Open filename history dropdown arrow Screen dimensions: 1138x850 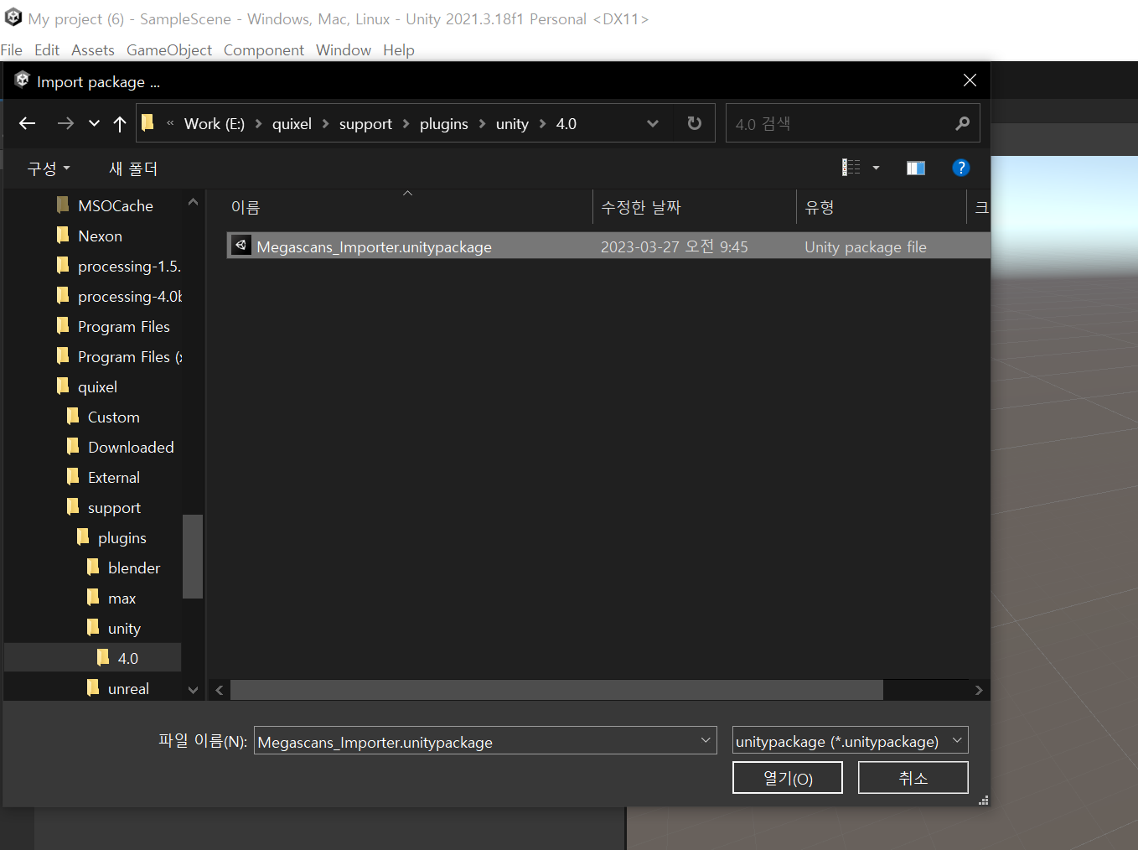point(706,740)
